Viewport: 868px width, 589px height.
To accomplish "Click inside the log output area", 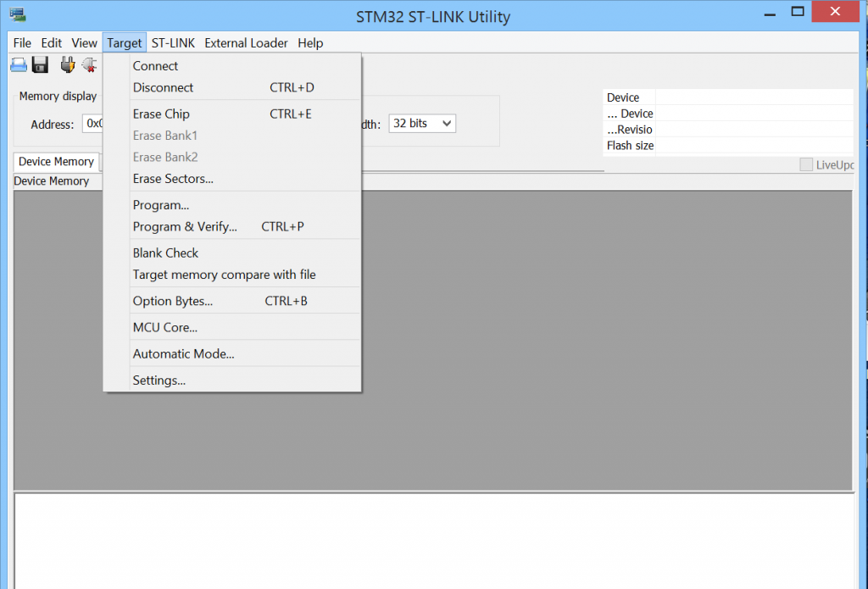I will pyautogui.click(x=435, y=541).
